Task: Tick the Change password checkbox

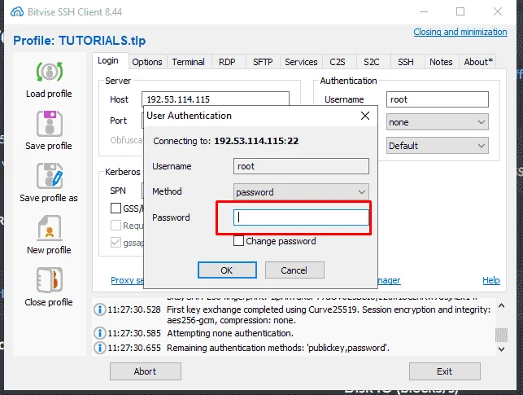Action: 238,241
